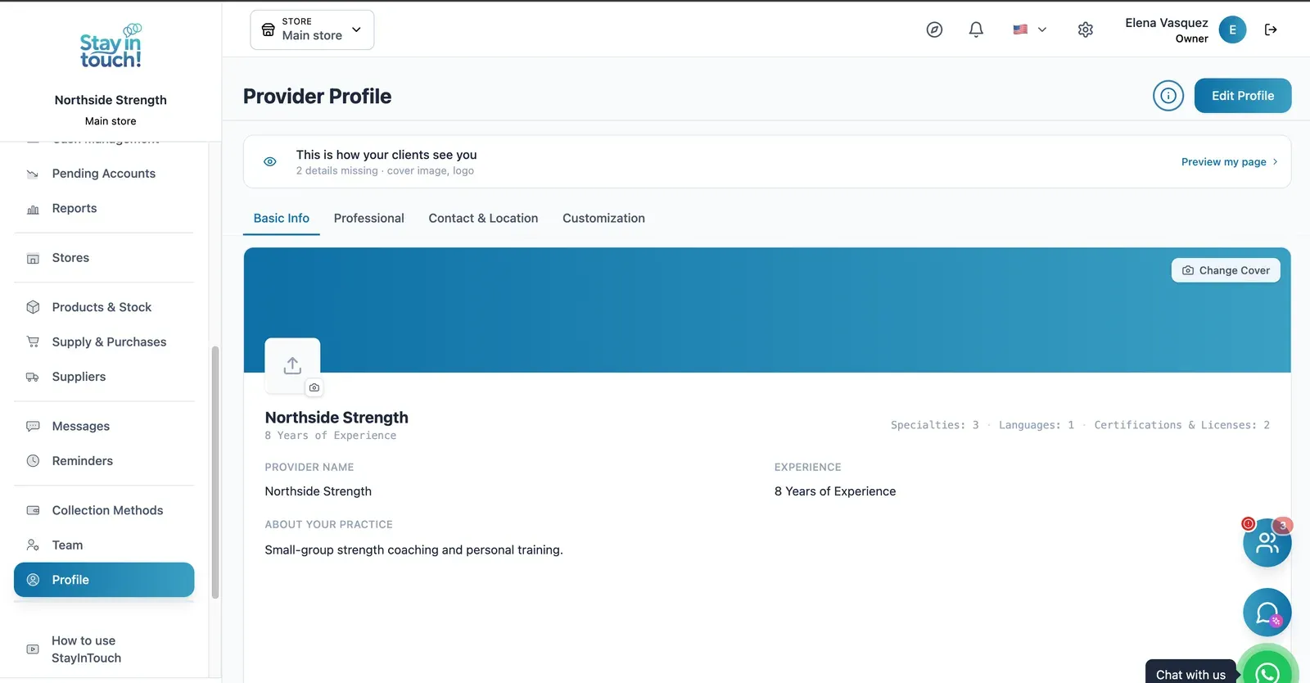Viewport: 1310px width, 683px height.
Task: Open the info circle icon
Action: click(x=1168, y=96)
